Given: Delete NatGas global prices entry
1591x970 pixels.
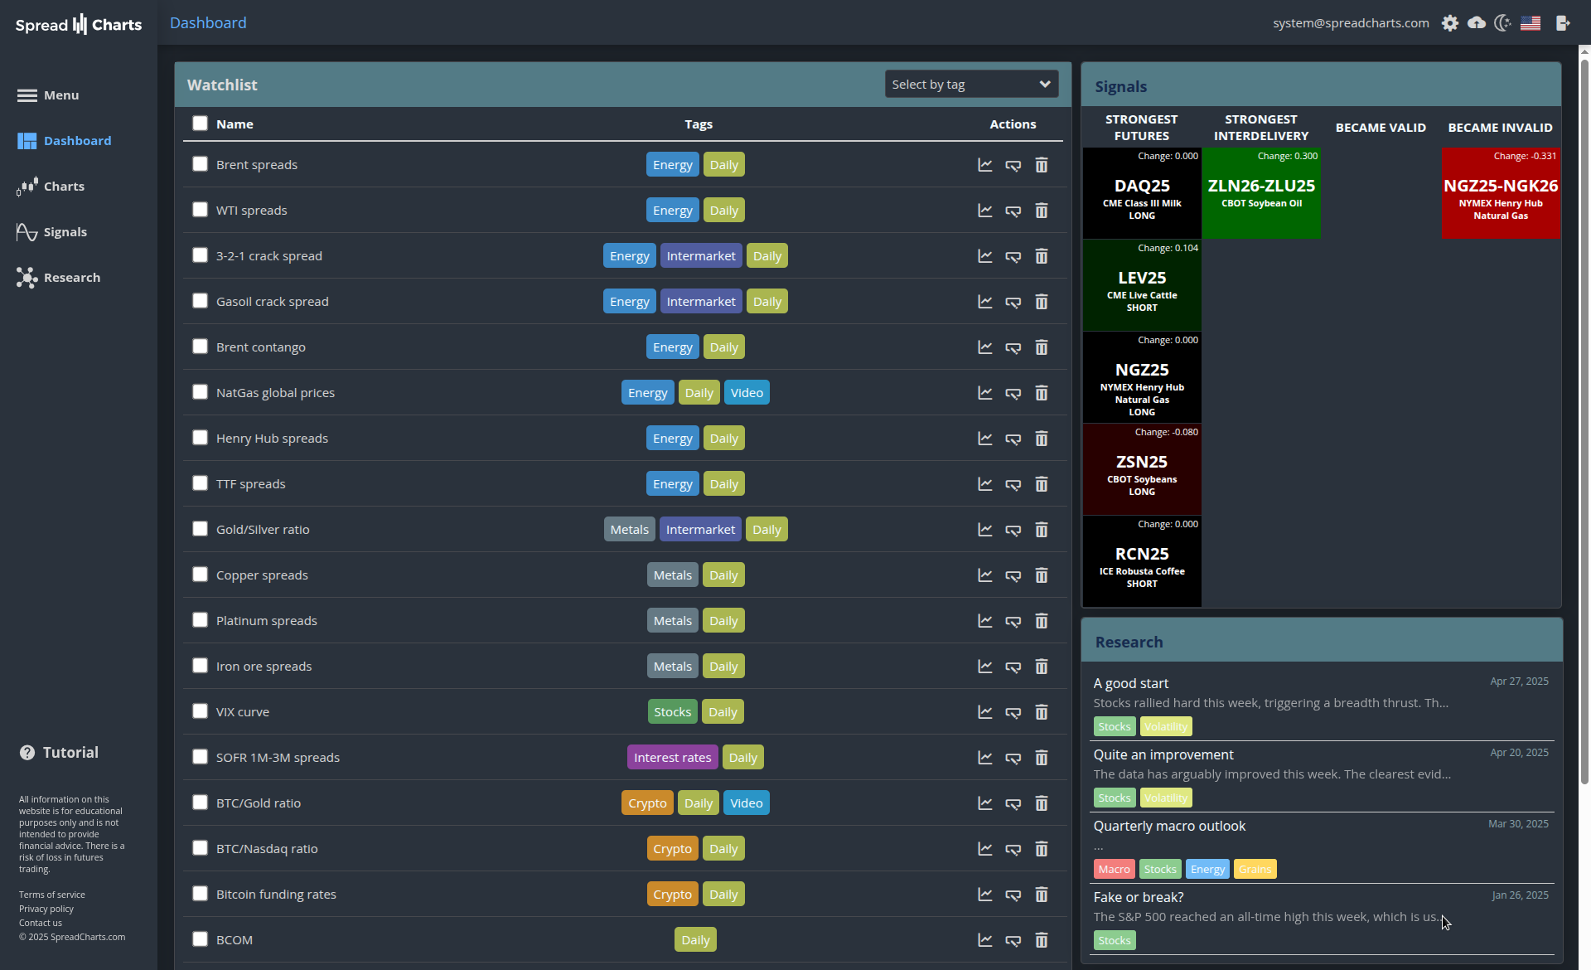Looking at the screenshot, I should pos(1042,393).
